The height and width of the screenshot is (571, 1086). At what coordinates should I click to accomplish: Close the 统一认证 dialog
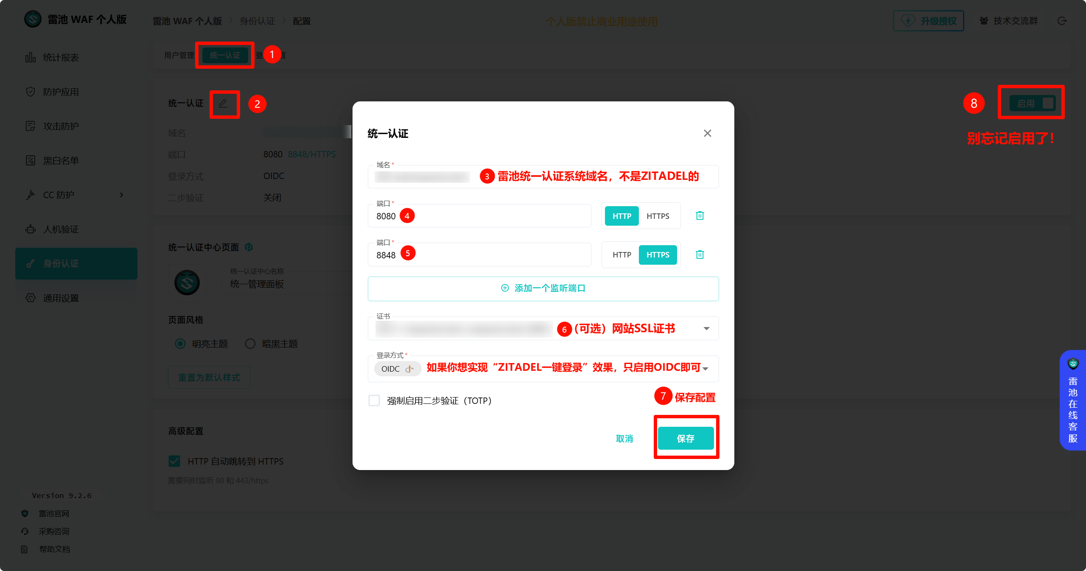[707, 133]
